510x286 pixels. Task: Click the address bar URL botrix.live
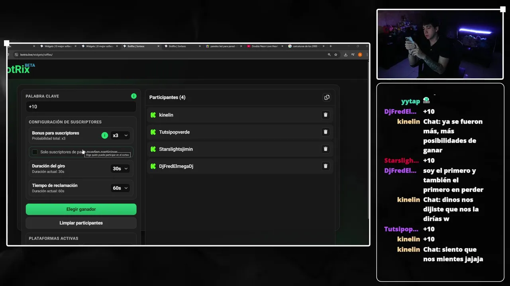point(36,54)
